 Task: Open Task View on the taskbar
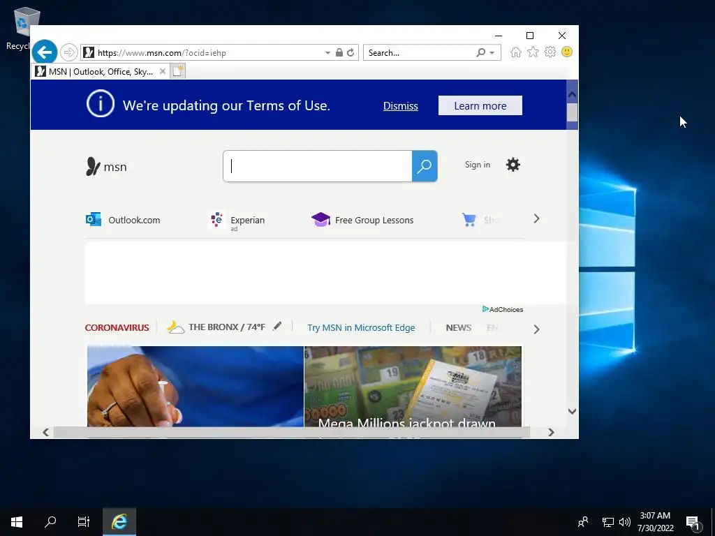pos(84,522)
